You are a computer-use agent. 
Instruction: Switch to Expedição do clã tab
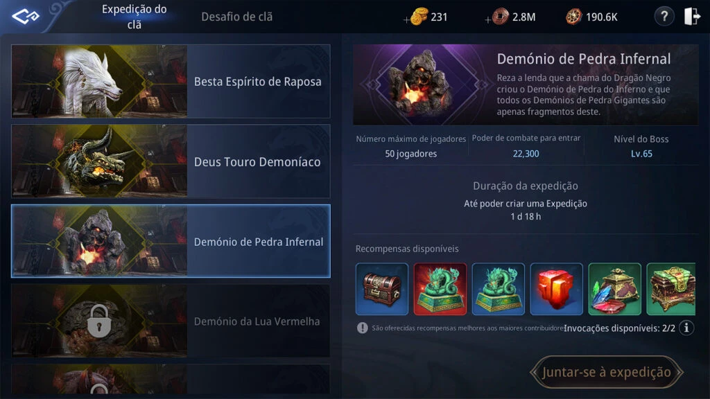click(134, 17)
